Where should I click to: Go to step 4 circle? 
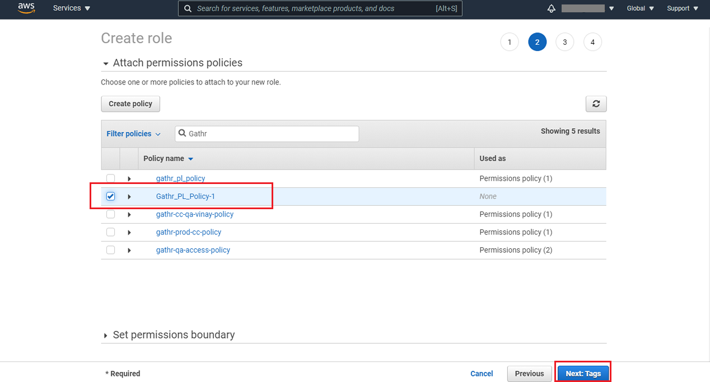[x=592, y=43]
